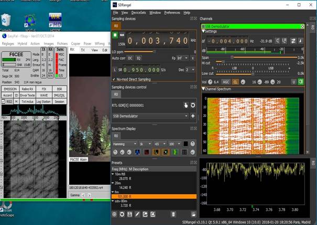This screenshot has width=317, height=225.
Task: Add SSB Demodulator channel with plus icon
Action: point(193,116)
